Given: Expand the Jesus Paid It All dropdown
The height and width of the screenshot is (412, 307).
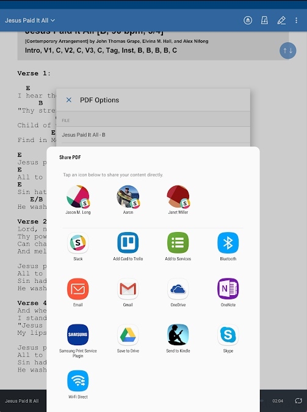Looking at the screenshot, I should [30, 20].
